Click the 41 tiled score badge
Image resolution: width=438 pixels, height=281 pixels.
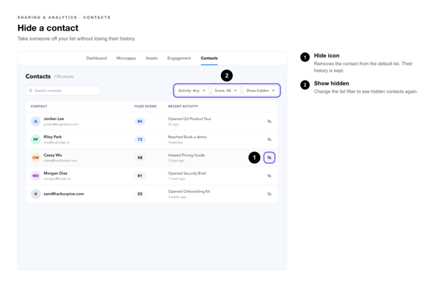tap(140, 176)
